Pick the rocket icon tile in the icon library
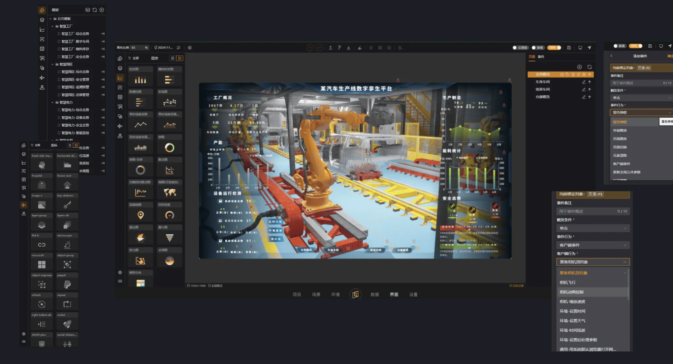 67,322
